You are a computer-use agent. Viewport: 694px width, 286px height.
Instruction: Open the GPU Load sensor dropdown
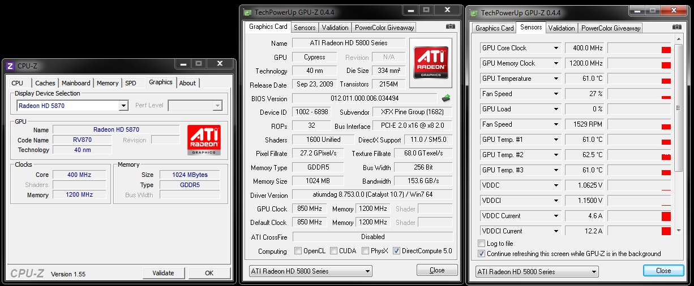point(556,109)
